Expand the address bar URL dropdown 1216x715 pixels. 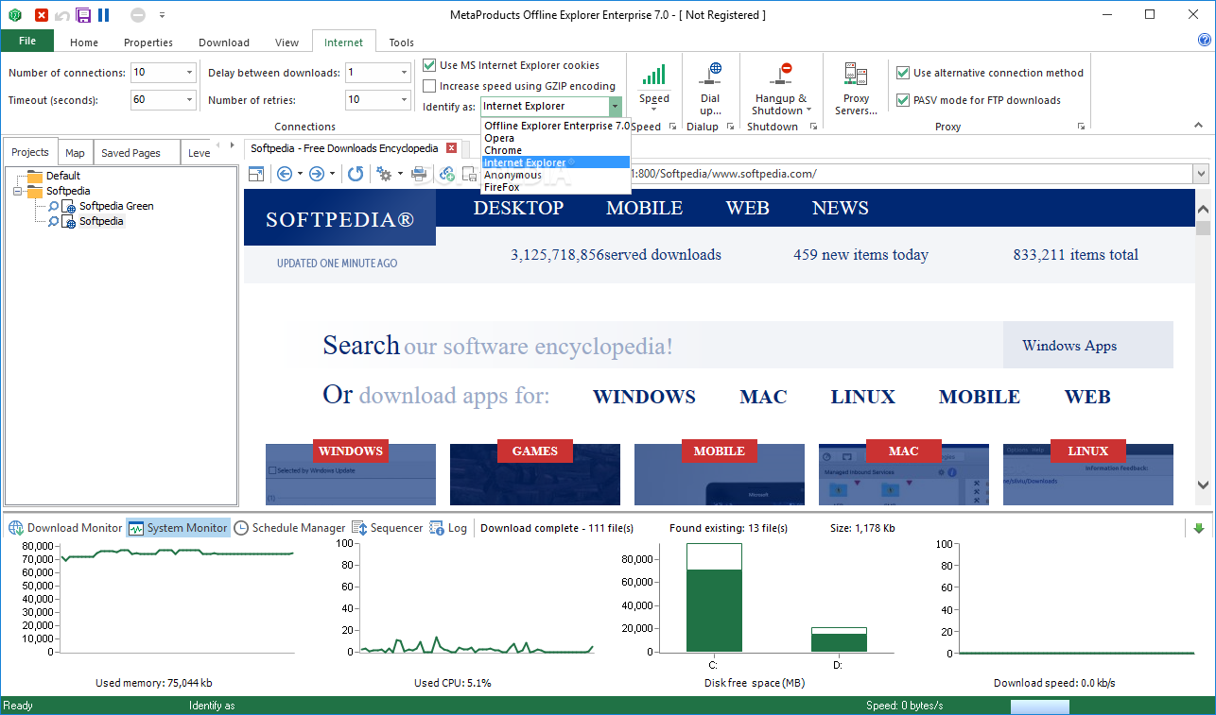1201,174
